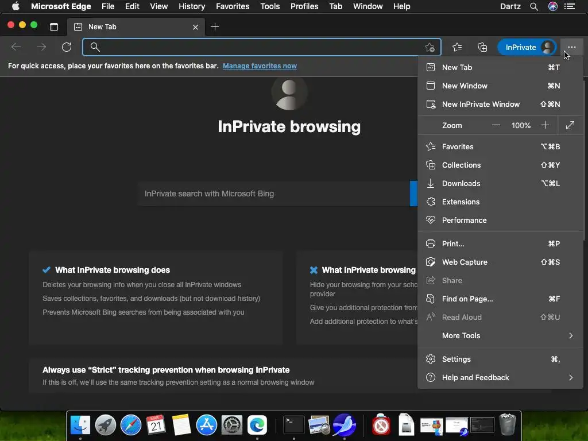Close the New Tab tab
Screen dimensions: 588x441
[195, 27]
